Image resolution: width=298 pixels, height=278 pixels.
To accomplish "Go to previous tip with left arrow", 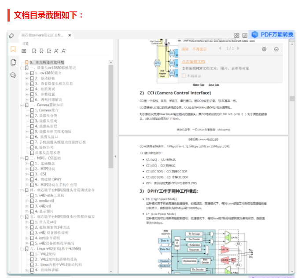I will pyautogui.click(x=220, y=48).
